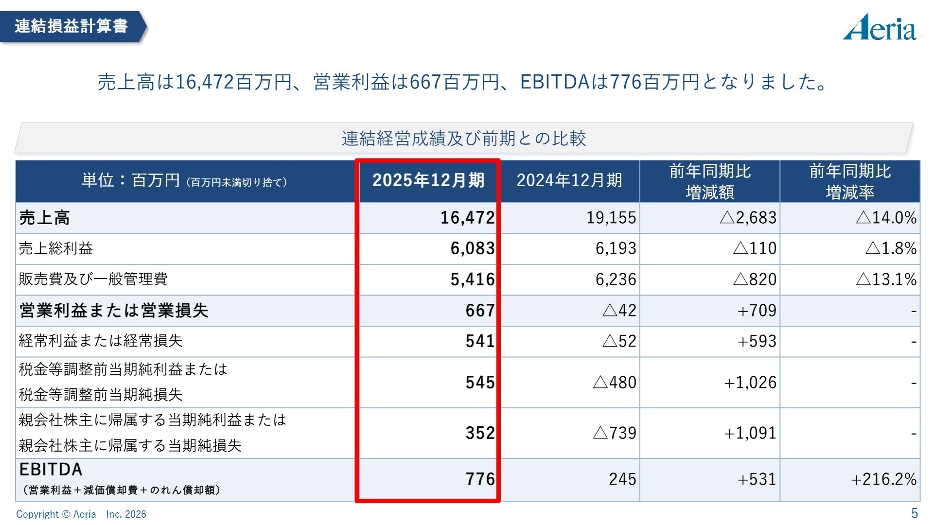Click the Copyright Aeria Inc. 2026 text
This screenshot has height=525, width=933.
(x=81, y=514)
